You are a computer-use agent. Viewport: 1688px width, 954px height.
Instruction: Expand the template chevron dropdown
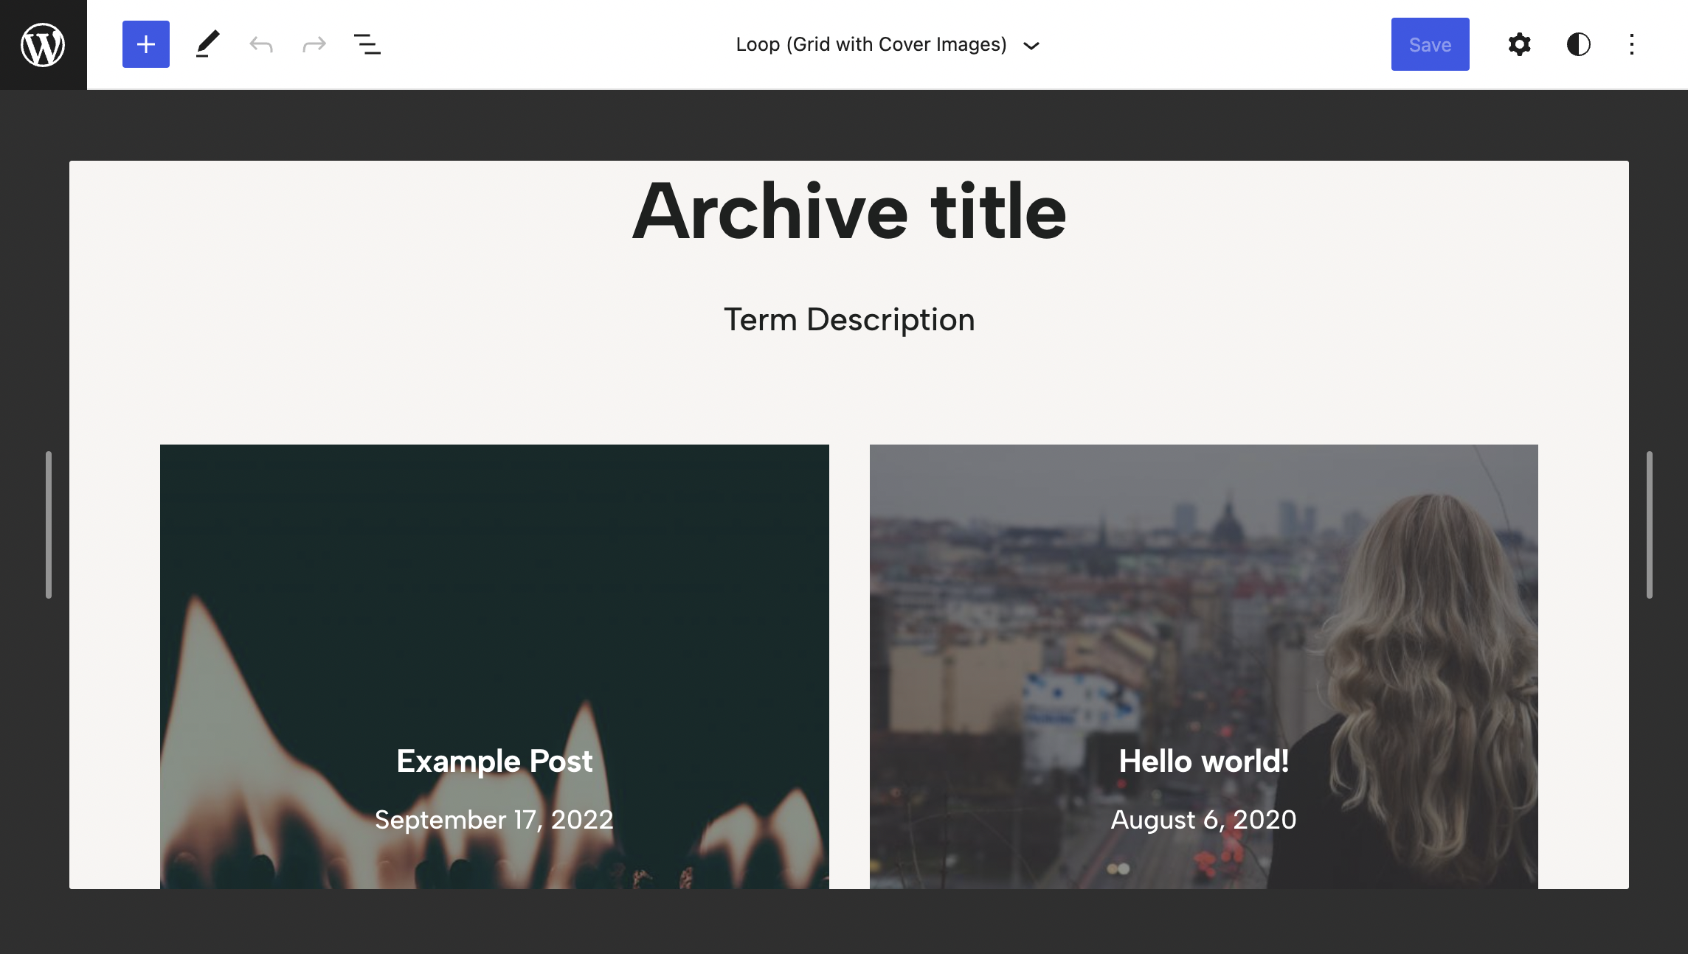point(1031,46)
